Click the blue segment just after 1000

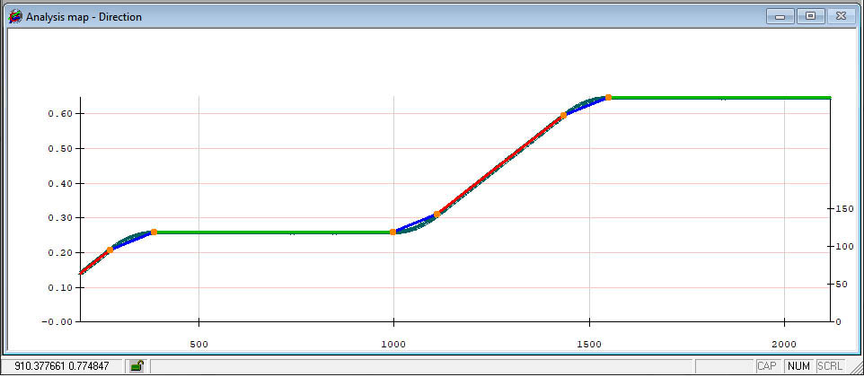(415, 223)
